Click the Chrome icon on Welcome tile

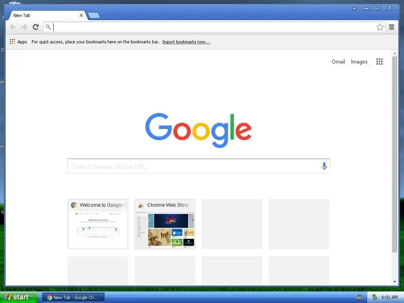(x=74, y=205)
